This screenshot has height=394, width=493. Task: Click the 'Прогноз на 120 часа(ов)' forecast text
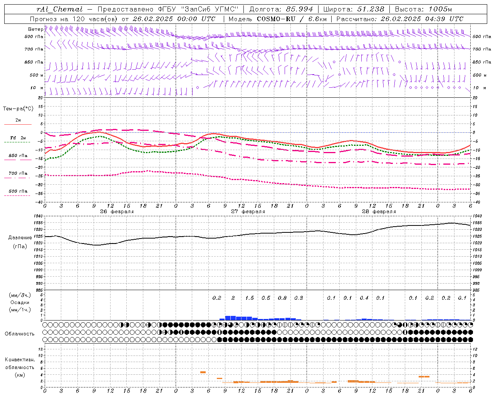[74, 19]
